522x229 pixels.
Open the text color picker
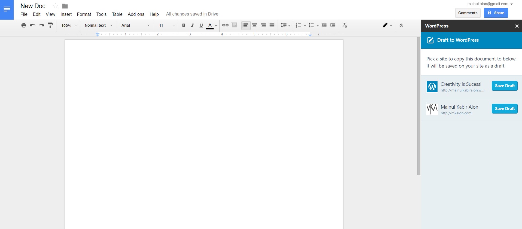pyautogui.click(x=212, y=26)
